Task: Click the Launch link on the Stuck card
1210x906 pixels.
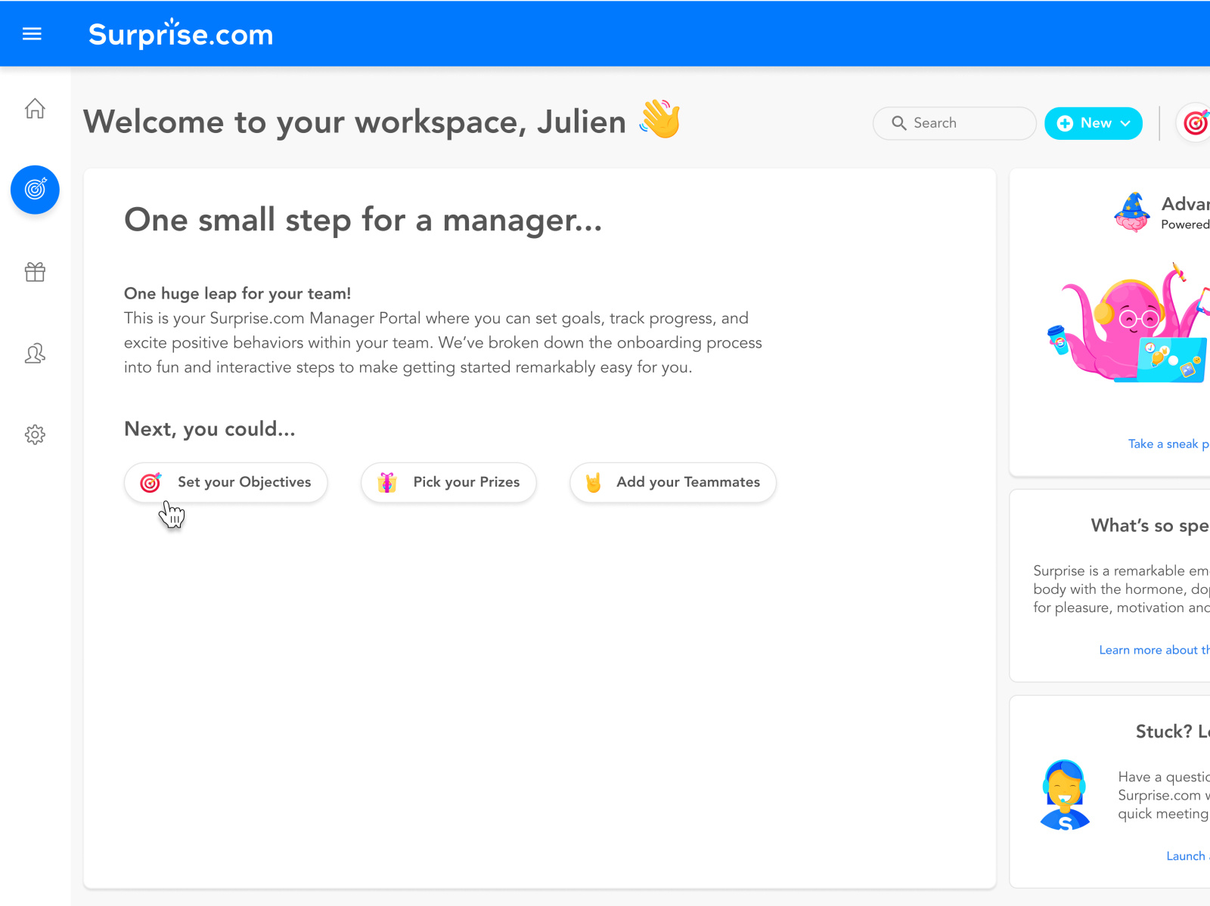Action: [1186, 855]
